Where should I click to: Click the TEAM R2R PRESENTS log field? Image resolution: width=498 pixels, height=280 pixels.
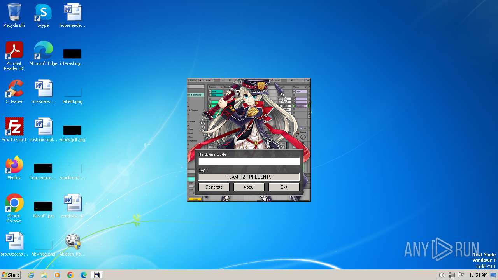point(249,177)
